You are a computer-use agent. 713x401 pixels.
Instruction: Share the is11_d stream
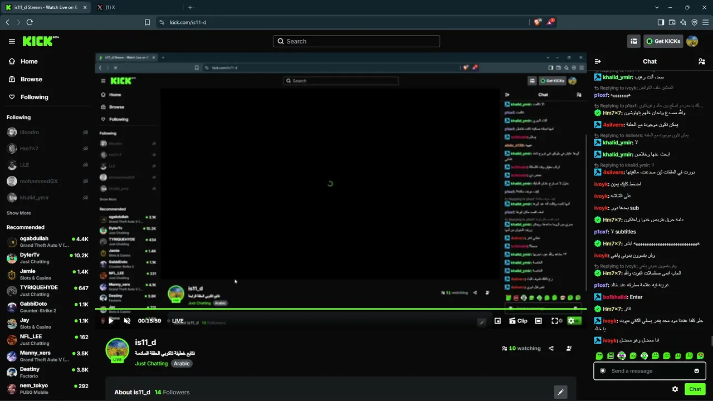551,349
